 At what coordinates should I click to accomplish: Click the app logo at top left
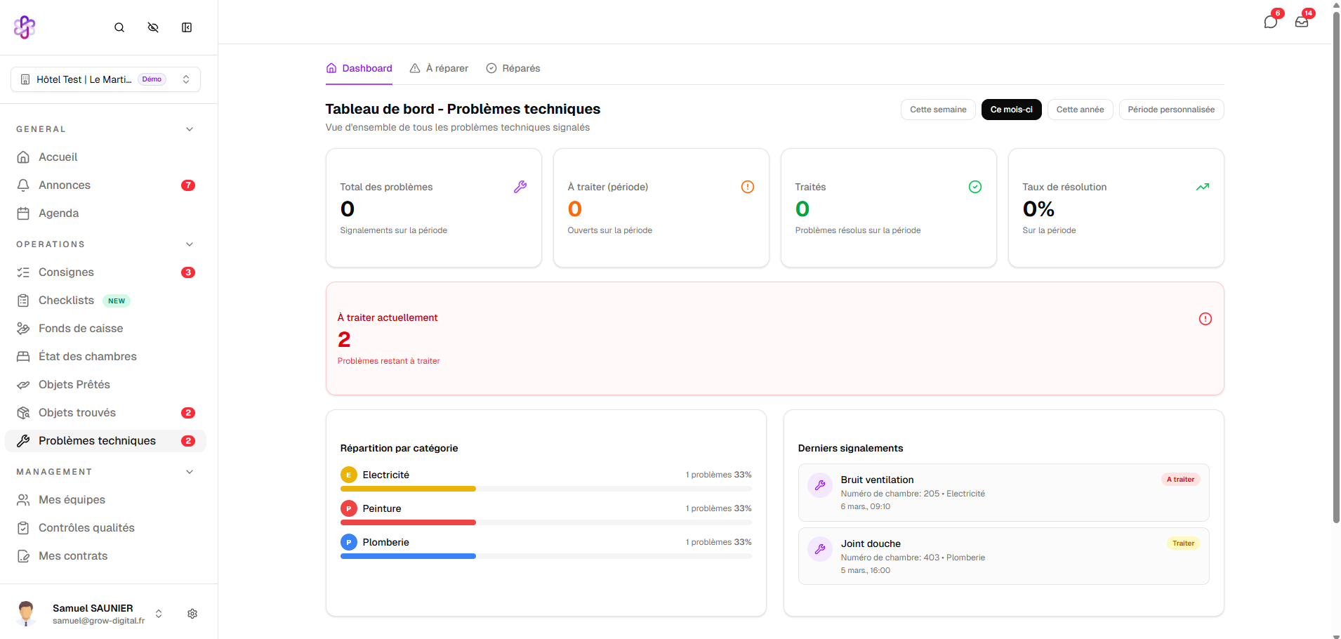[25, 27]
